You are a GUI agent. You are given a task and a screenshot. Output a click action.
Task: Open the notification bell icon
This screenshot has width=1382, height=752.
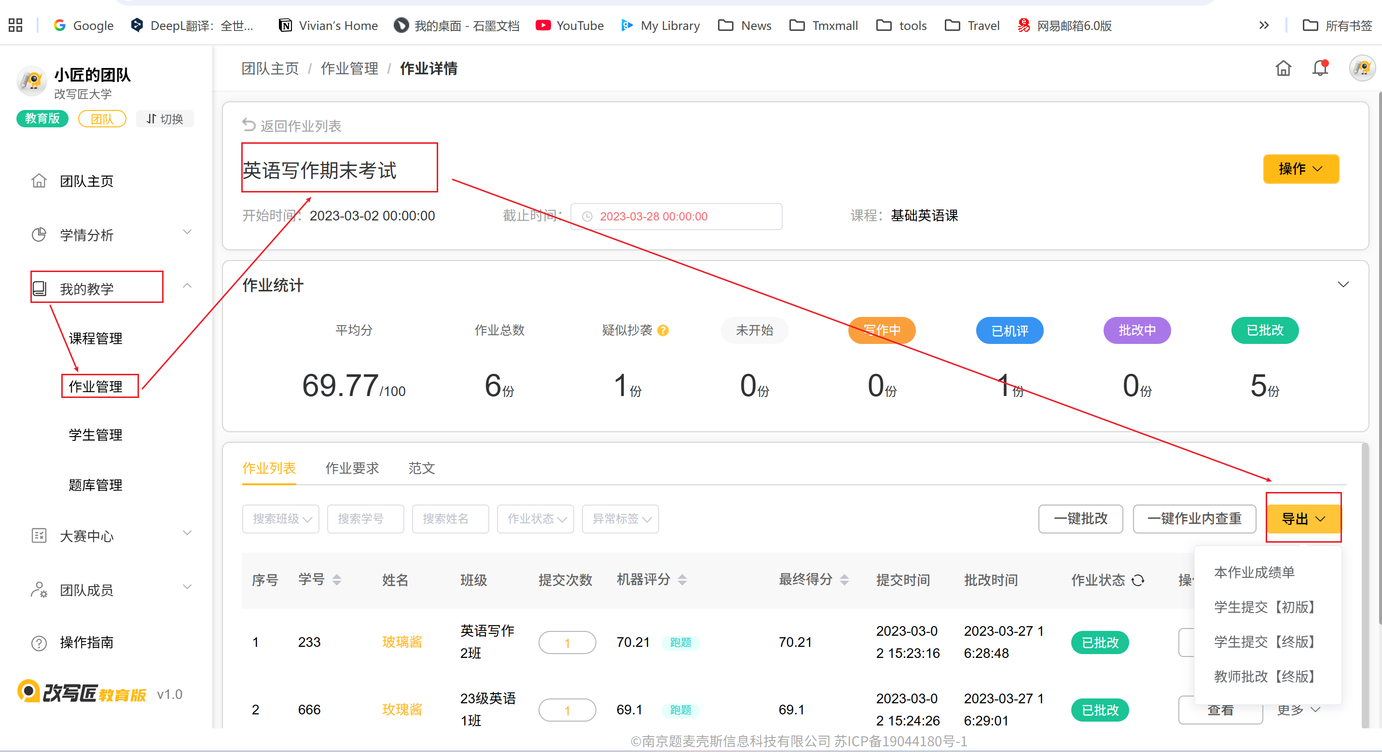(x=1320, y=68)
